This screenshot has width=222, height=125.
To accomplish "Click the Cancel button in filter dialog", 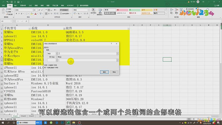I will coord(114,72).
